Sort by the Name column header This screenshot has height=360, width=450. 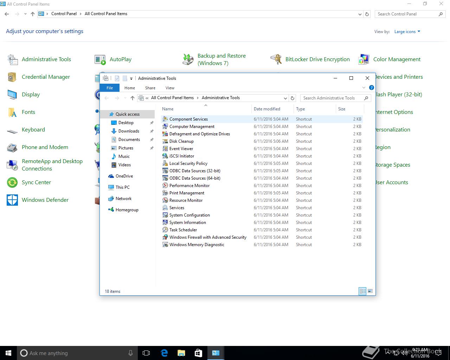pyautogui.click(x=206, y=109)
